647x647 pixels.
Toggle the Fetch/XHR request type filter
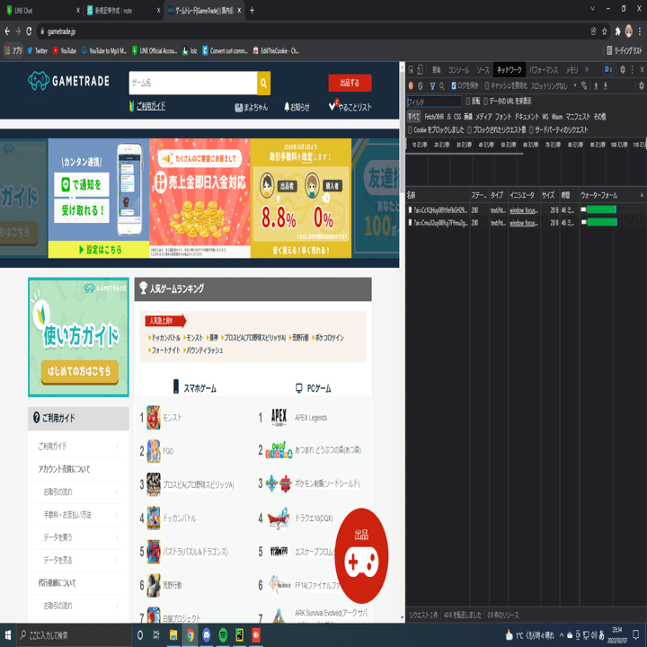coord(434,117)
